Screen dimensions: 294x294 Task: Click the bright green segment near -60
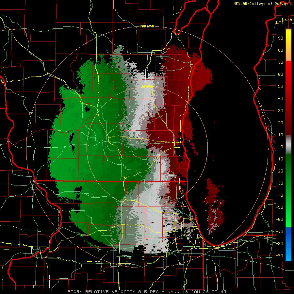288,220
